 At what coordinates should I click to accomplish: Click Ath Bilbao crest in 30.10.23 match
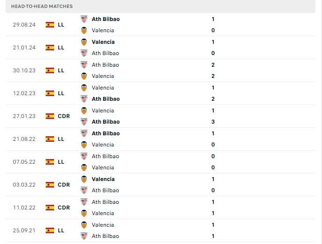(x=84, y=65)
